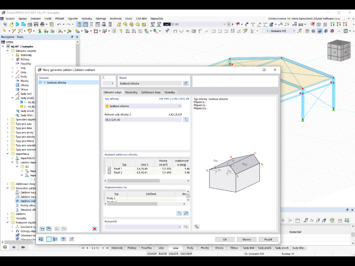Open the Nástroje menu

point(101,18)
